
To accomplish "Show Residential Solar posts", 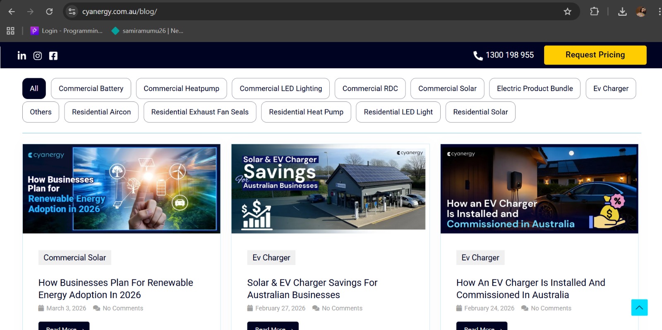I will tap(480, 112).
